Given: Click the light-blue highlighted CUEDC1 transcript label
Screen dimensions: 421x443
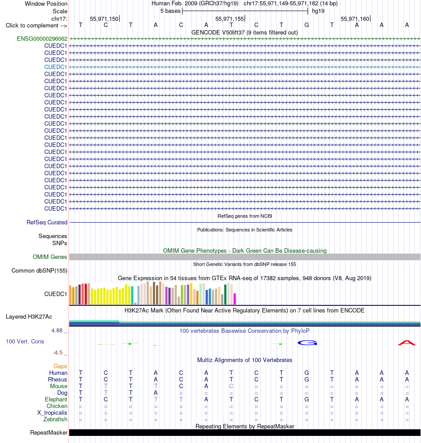Looking at the screenshot, I should (56, 67).
